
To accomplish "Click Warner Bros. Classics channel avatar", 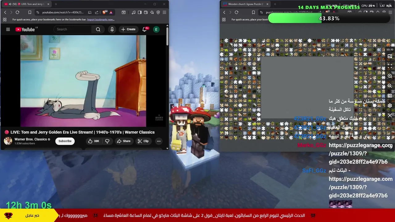I will (x=8, y=141).
